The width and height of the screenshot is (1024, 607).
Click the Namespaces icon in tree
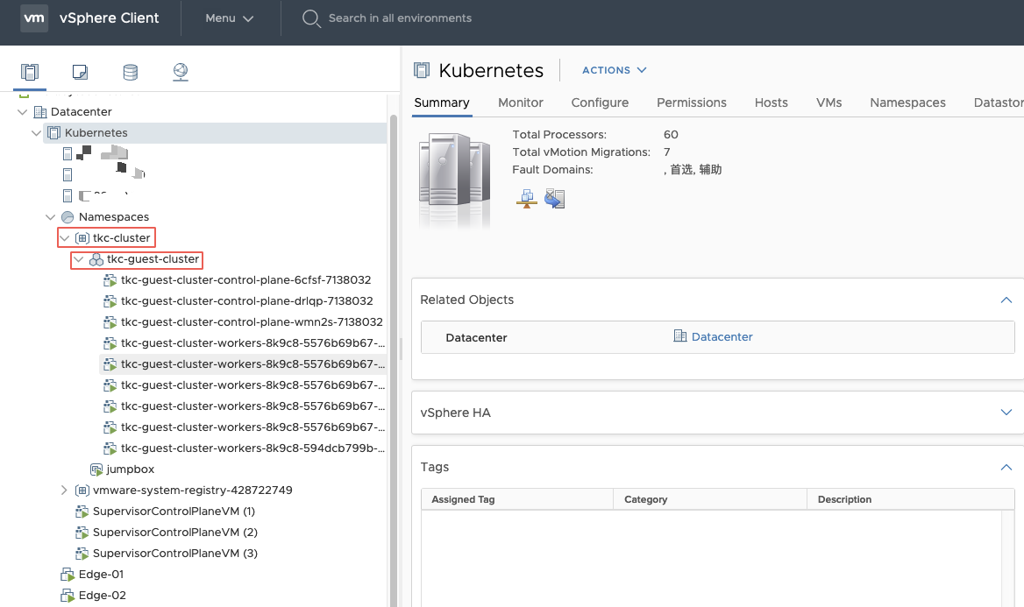[68, 216]
